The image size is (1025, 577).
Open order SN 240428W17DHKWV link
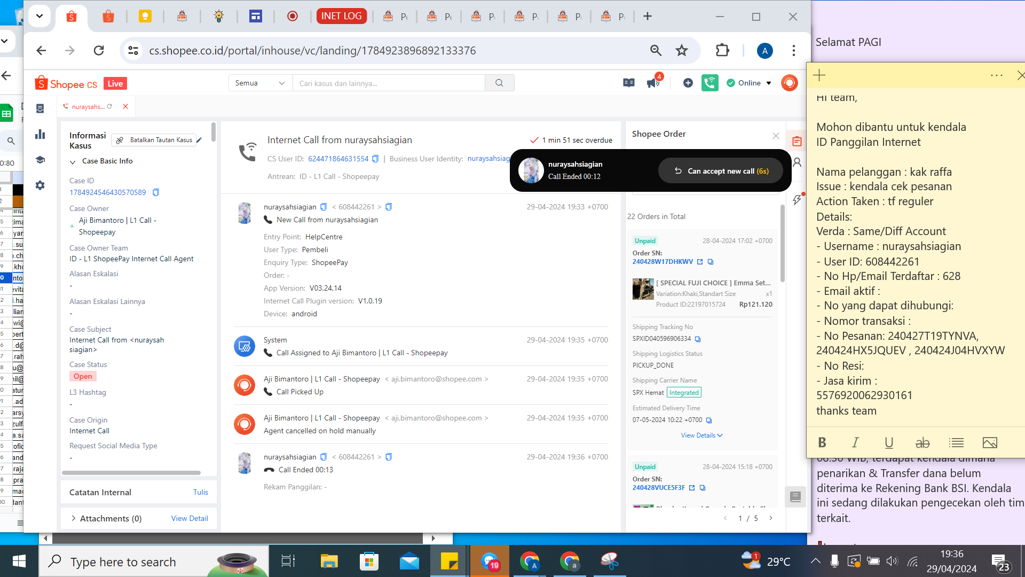pyautogui.click(x=663, y=262)
